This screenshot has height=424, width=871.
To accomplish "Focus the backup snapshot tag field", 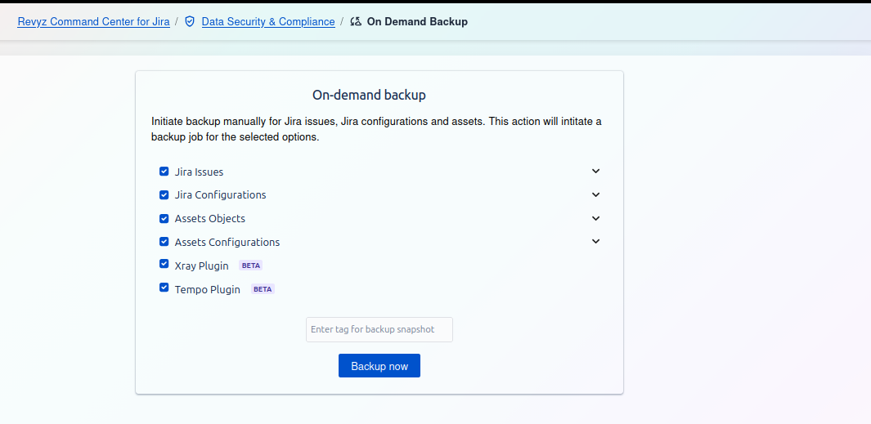I will click(x=379, y=330).
